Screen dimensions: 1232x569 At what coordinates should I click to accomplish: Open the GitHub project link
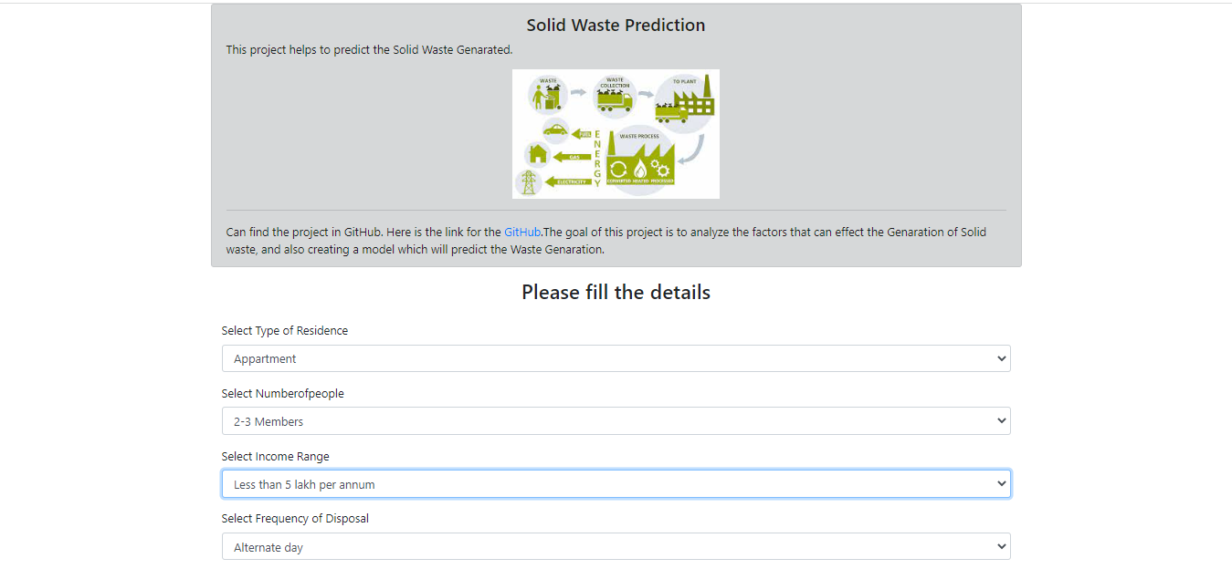click(521, 232)
